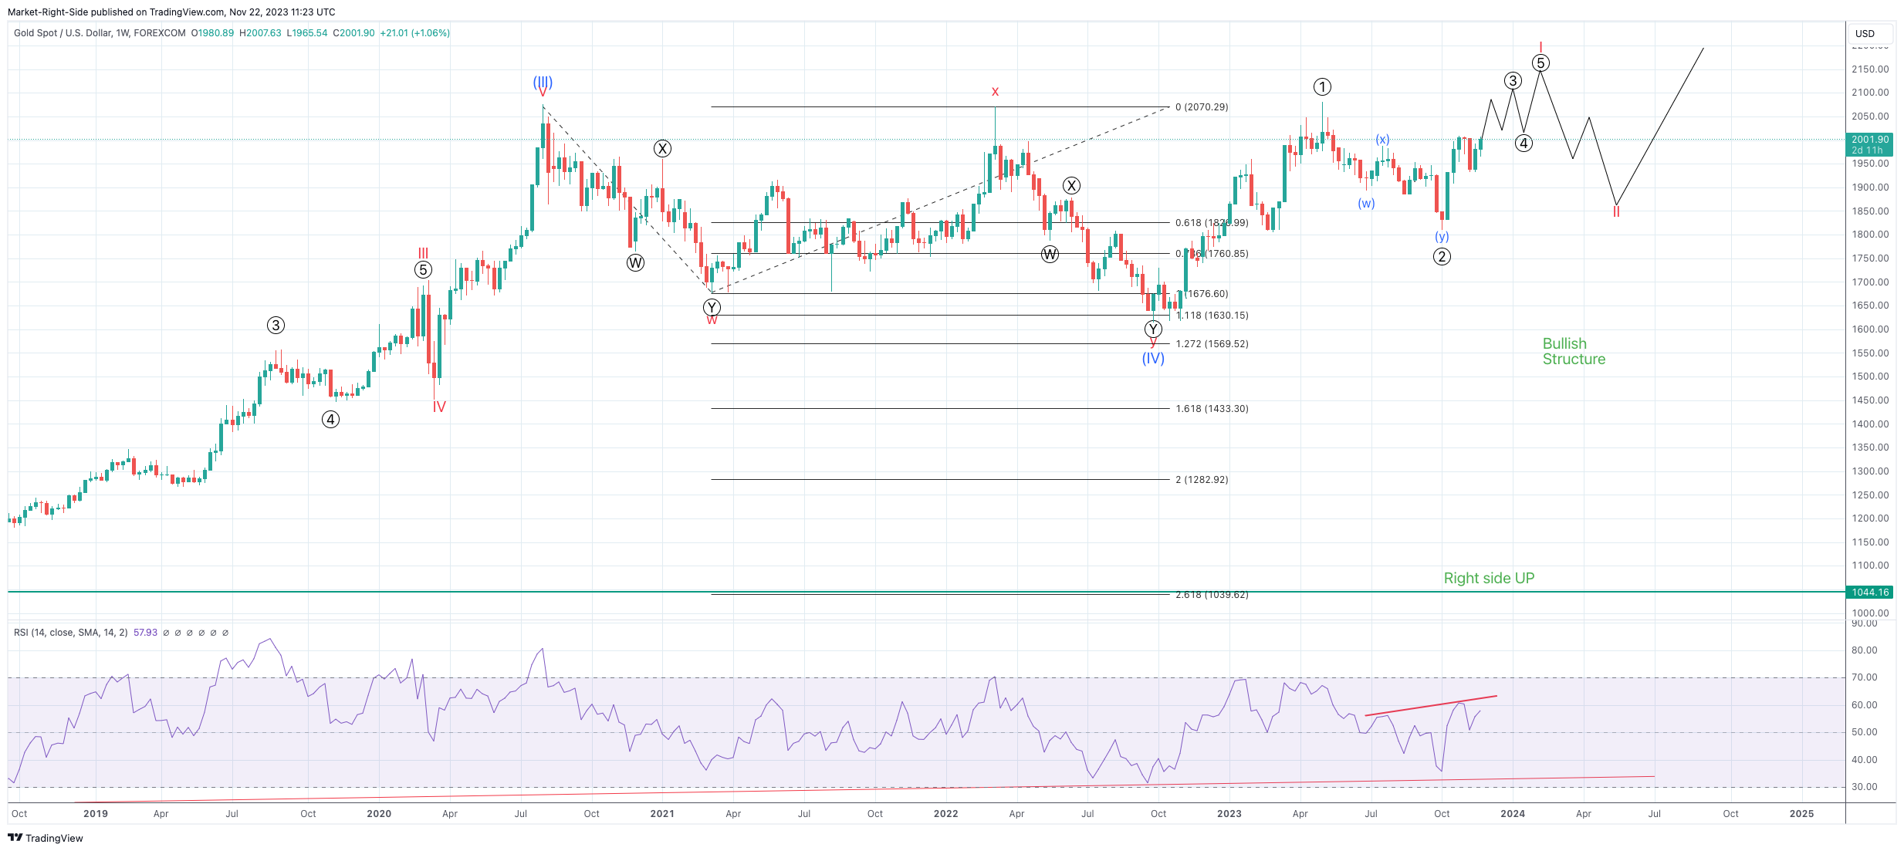Select the blue (w) sub-wave label
The image size is (1904, 851).
click(1366, 204)
